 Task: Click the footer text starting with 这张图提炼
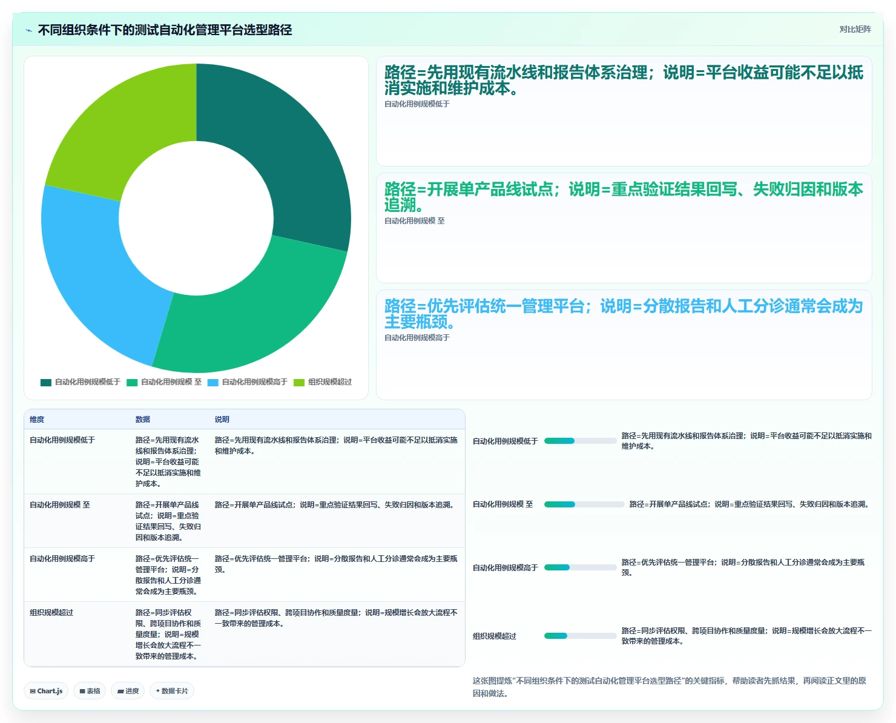point(669,687)
